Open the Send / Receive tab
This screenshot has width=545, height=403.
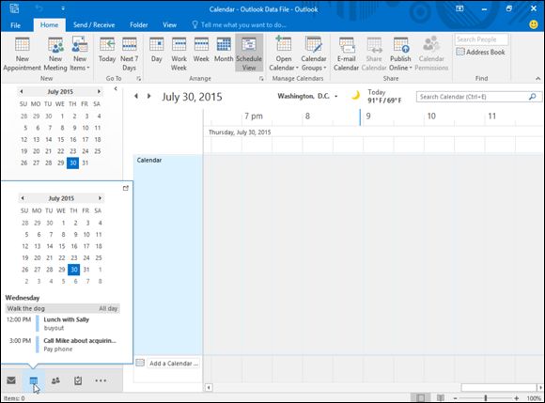tap(94, 25)
